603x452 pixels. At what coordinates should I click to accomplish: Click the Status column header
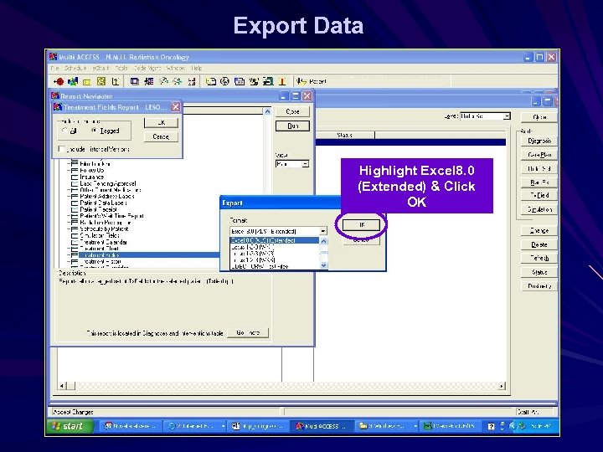(x=344, y=135)
